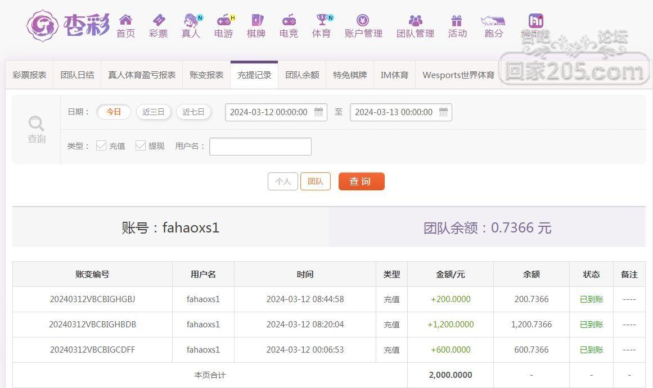Click the 用户名 username input field
Screen dimensions: 653x388
260,147
